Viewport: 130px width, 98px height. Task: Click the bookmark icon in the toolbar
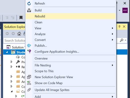(21, 18)
